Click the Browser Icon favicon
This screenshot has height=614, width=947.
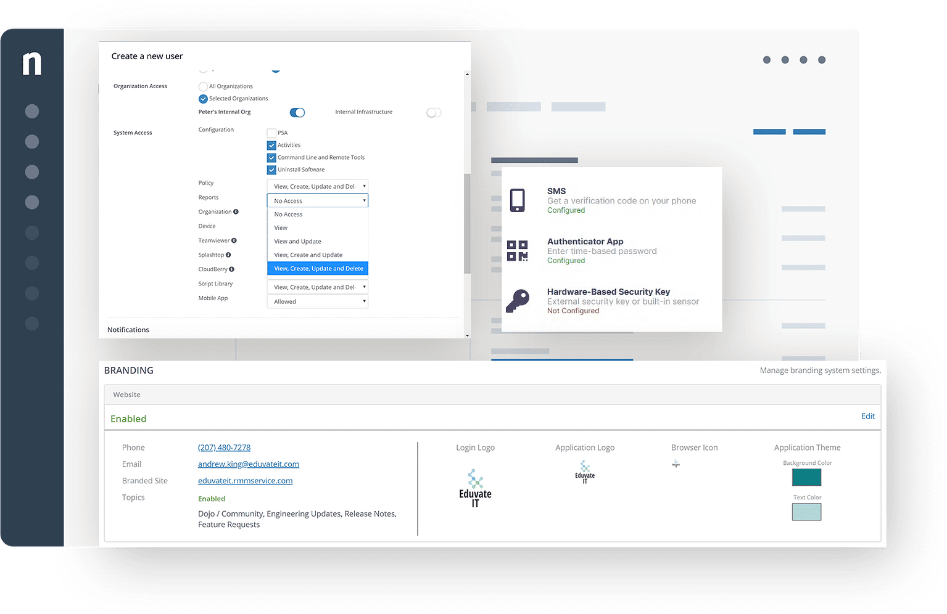click(x=676, y=464)
